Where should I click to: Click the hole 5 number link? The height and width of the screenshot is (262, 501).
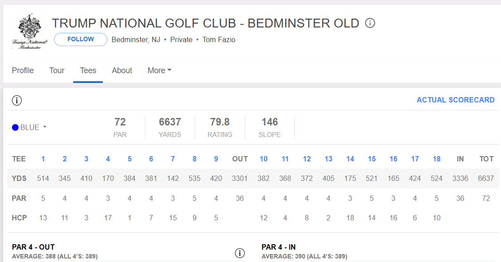click(x=129, y=159)
